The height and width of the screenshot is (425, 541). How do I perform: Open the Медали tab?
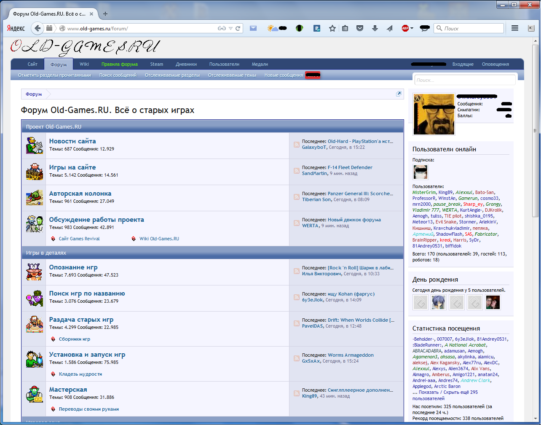click(260, 64)
